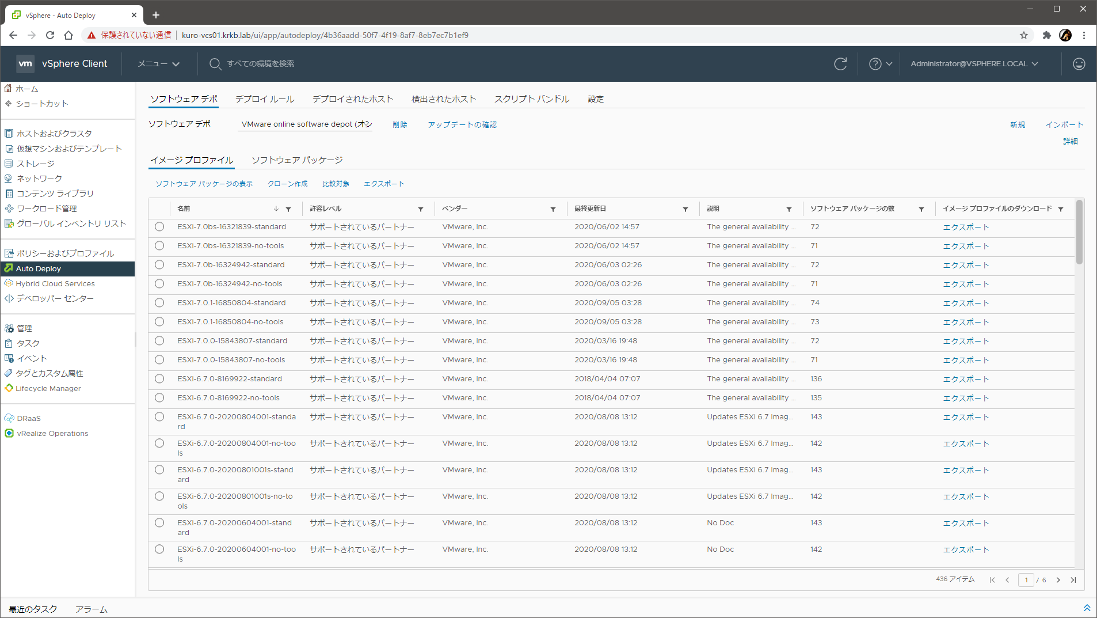The image size is (1097, 618).
Task: Open the メニュー dropdown
Action: (158, 64)
